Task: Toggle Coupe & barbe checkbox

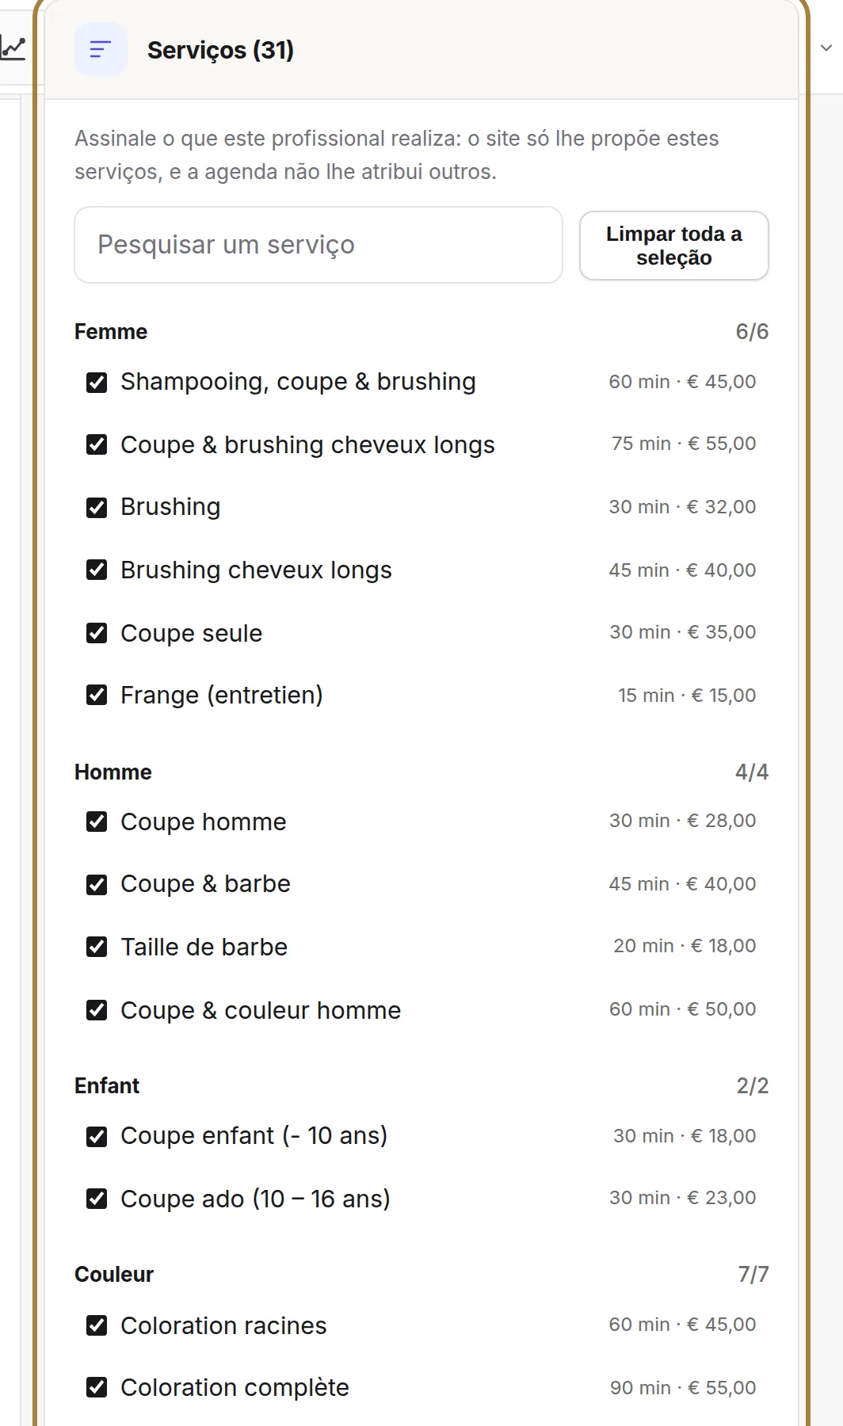Action: pos(97,885)
